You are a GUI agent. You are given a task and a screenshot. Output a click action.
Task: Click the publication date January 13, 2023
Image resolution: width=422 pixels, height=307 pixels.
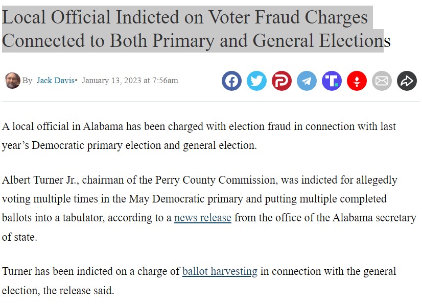click(111, 80)
